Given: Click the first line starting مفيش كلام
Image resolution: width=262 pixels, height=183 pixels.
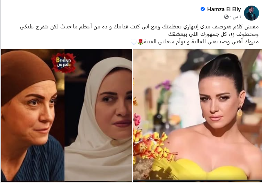Looking at the screenshot, I should (139, 27).
